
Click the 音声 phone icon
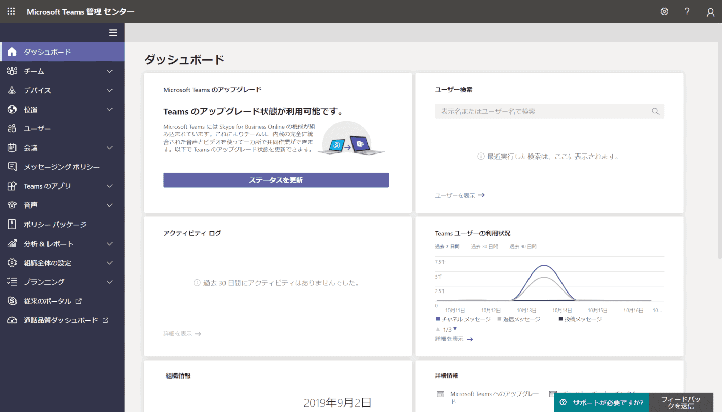coord(12,205)
